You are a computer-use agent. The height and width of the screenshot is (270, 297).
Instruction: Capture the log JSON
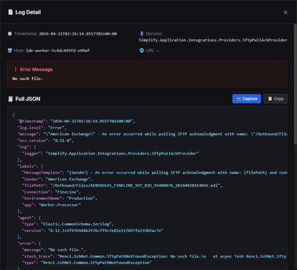[247, 99]
